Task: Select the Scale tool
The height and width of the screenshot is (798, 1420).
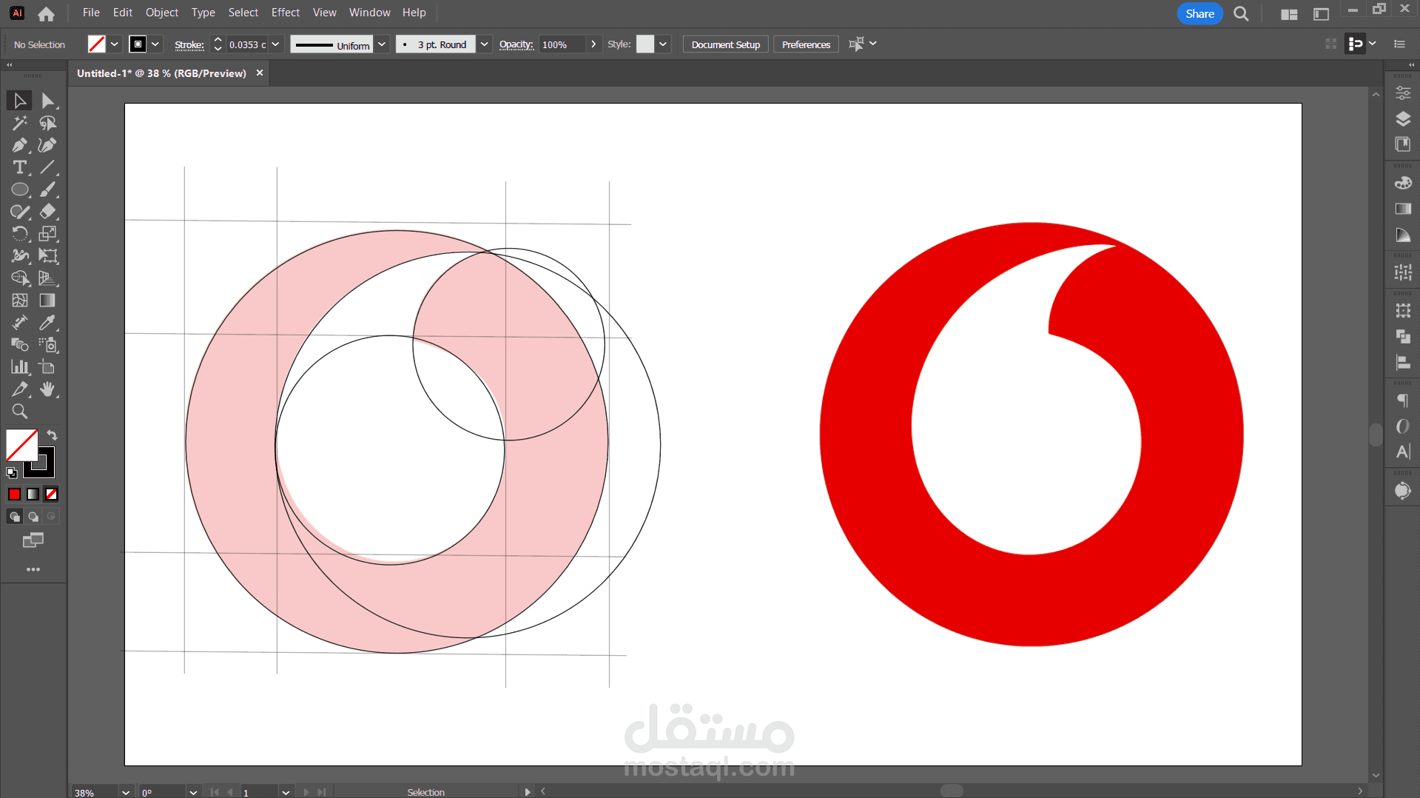Action: 48,234
